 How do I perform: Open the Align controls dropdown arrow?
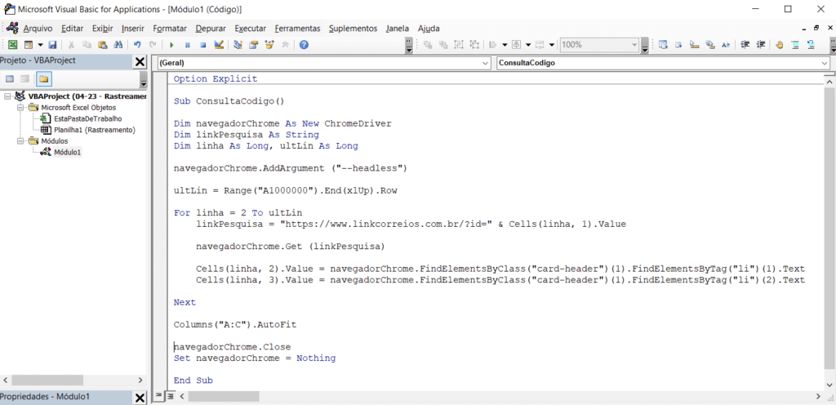point(505,45)
